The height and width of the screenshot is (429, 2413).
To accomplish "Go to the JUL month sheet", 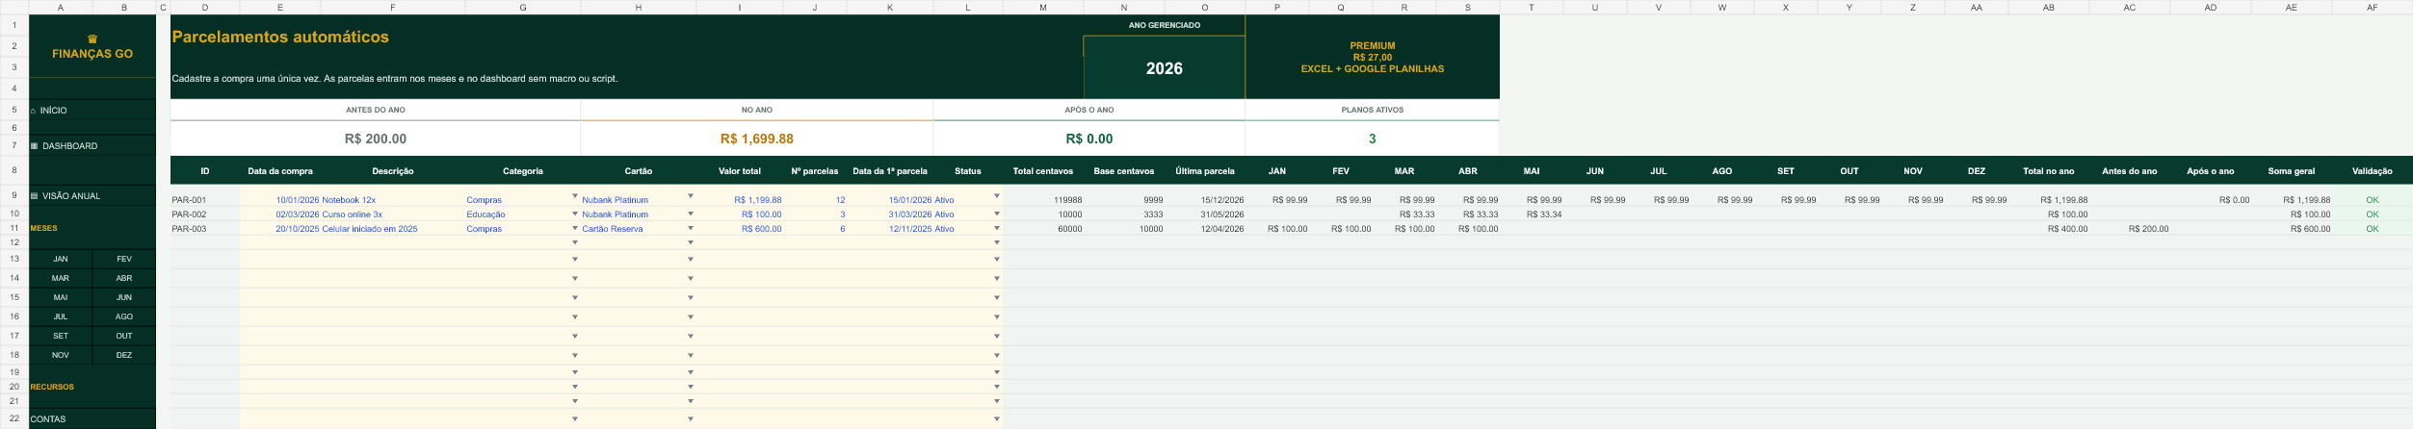I will click(61, 316).
